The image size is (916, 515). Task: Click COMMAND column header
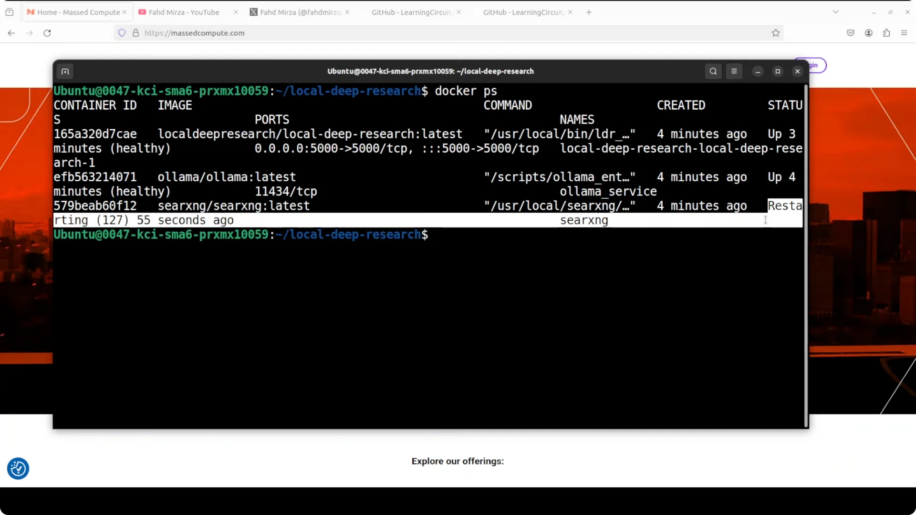508,105
